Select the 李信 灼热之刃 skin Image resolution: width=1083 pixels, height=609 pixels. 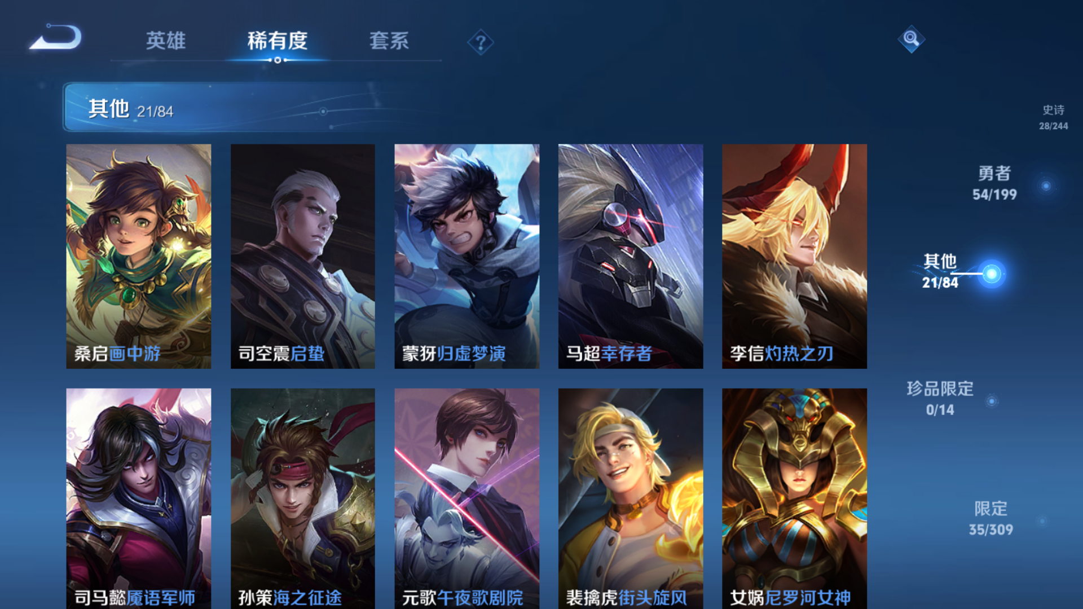tap(794, 256)
